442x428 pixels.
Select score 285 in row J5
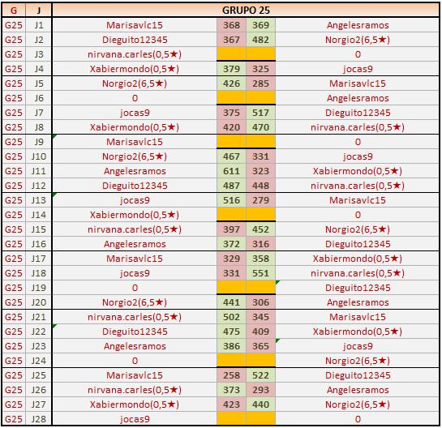[261, 83]
